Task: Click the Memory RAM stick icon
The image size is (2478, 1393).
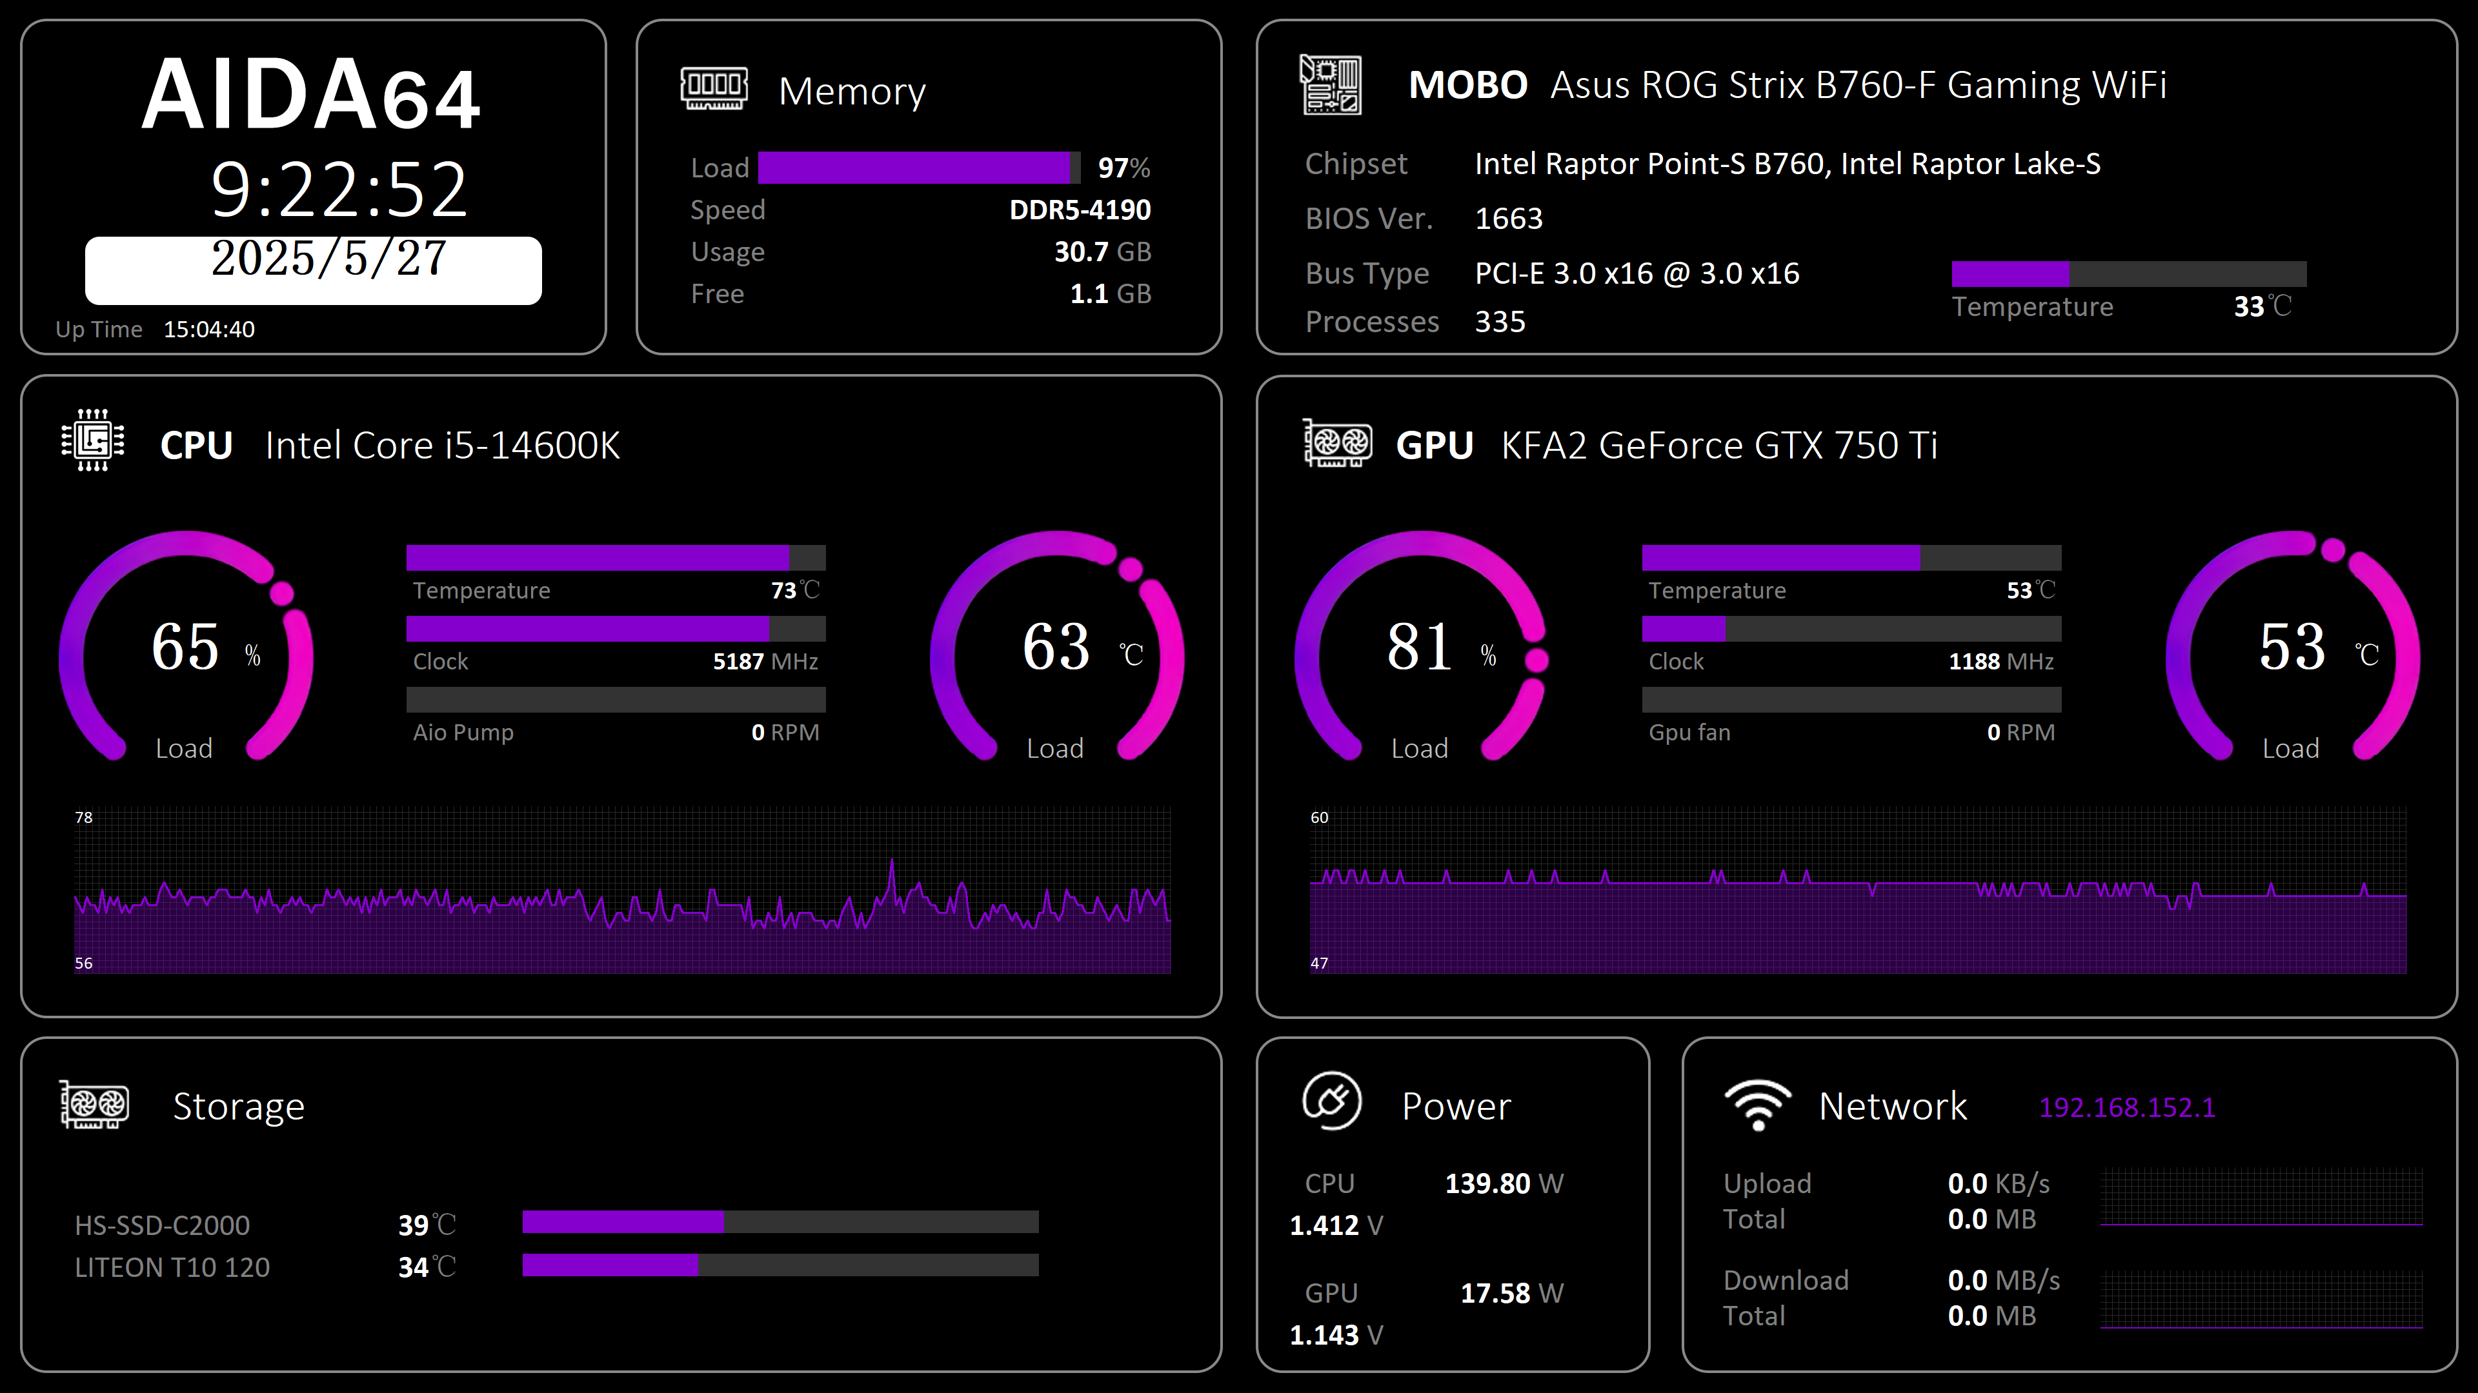Action: point(714,88)
